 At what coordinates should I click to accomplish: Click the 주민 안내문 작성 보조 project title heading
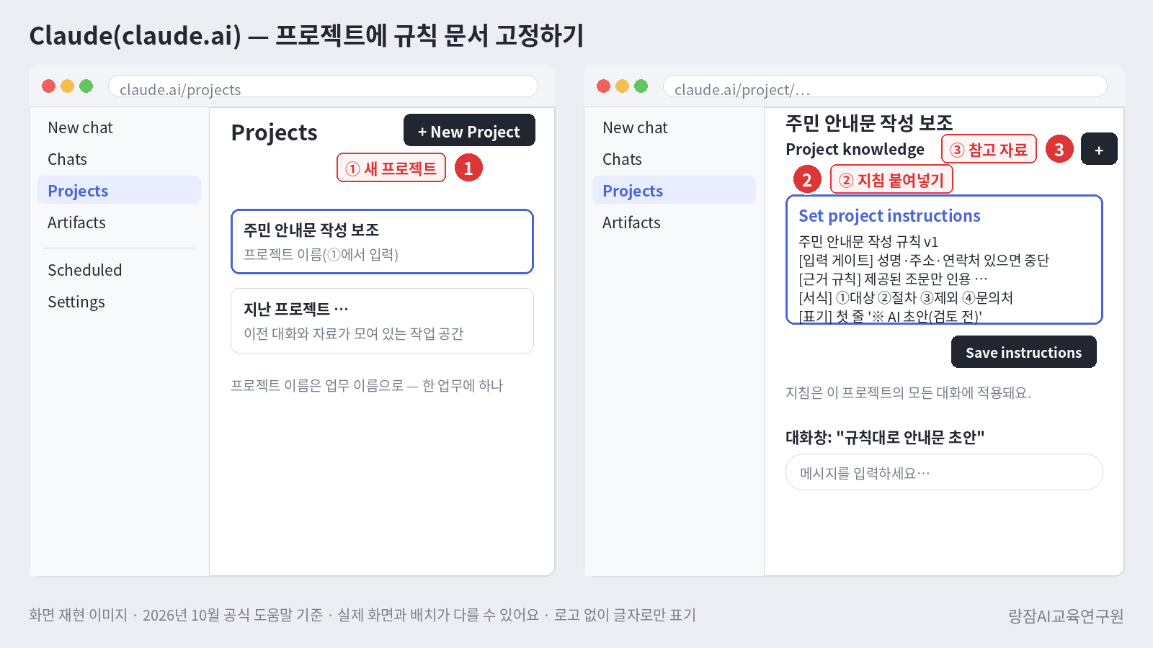[869, 122]
